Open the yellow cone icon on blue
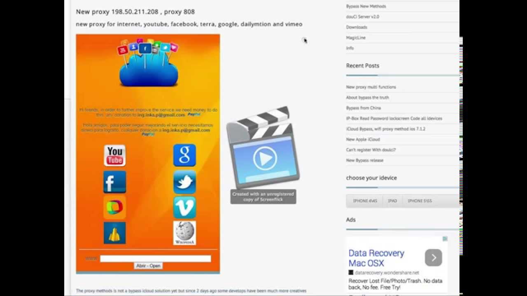Screen dimensions: 527x296 [114, 233]
